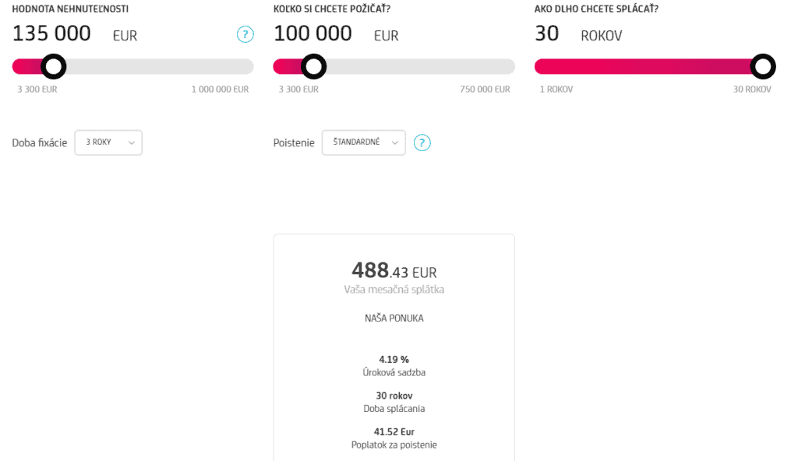Screen dimensions: 798x461
Task: Click the 1 000 000 EUR maximum label
Action: coord(220,90)
